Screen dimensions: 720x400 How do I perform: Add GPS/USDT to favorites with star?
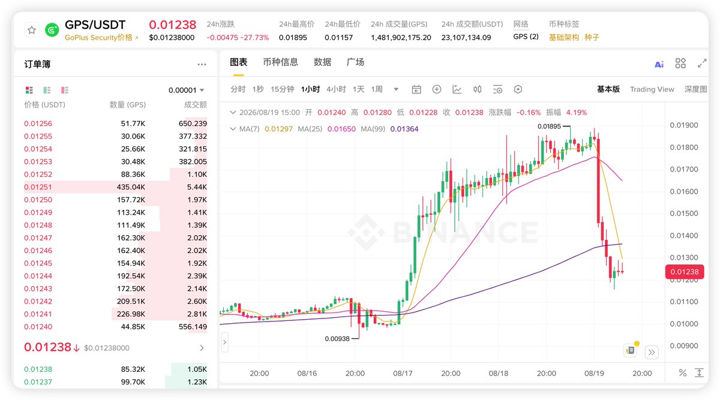[x=32, y=29]
